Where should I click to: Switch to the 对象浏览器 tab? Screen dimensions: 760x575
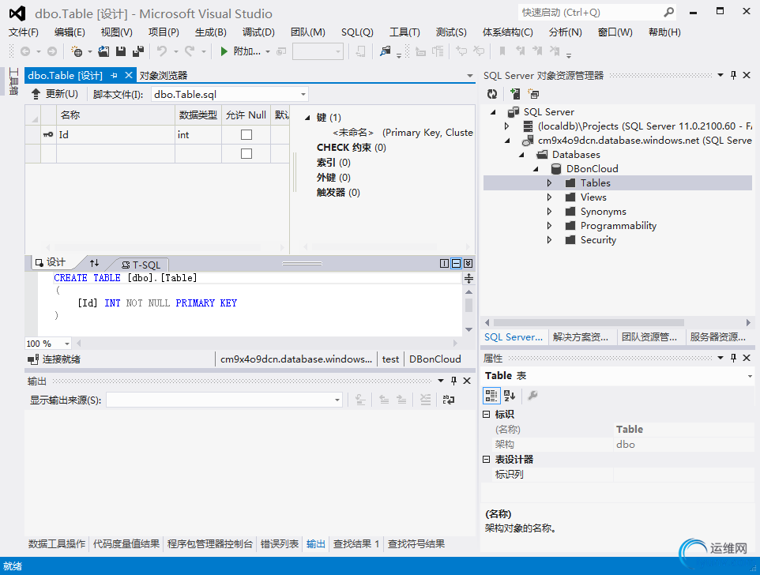click(164, 76)
